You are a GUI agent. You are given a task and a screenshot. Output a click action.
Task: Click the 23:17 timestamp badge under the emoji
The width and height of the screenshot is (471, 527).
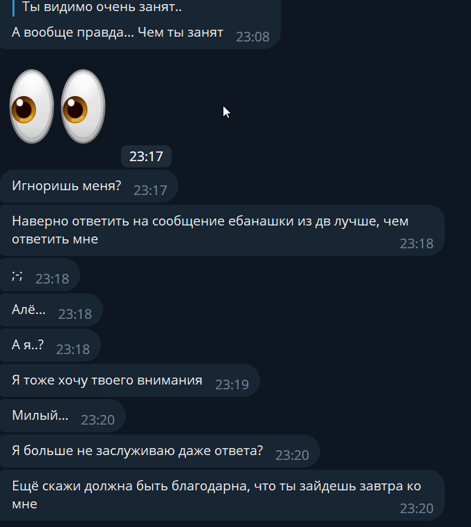pos(146,156)
